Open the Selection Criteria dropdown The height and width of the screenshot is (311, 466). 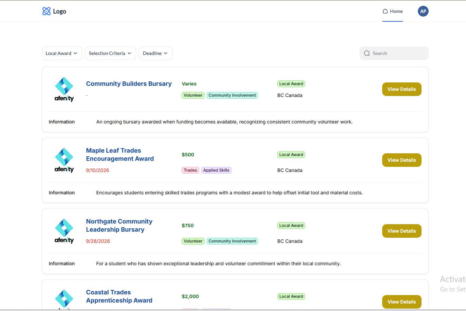coord(110,53)
